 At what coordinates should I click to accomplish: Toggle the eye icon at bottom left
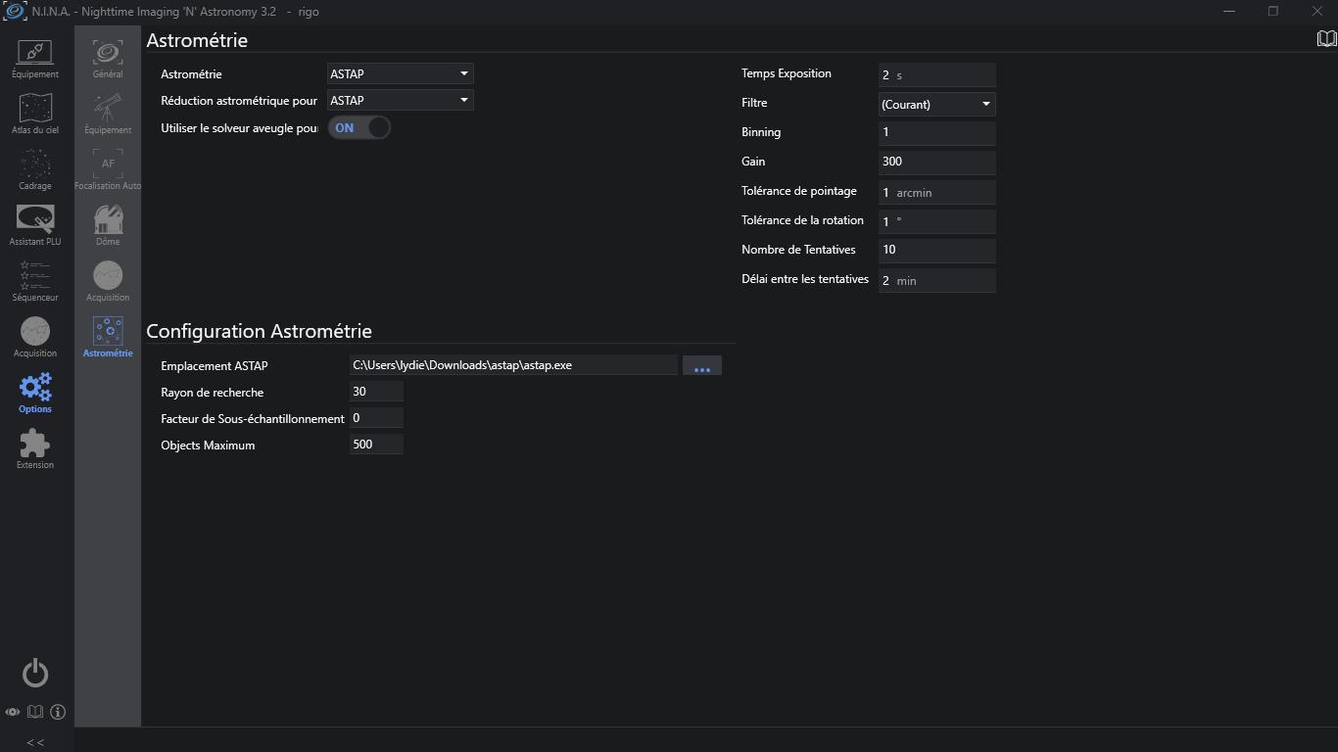tap(13, 712)
